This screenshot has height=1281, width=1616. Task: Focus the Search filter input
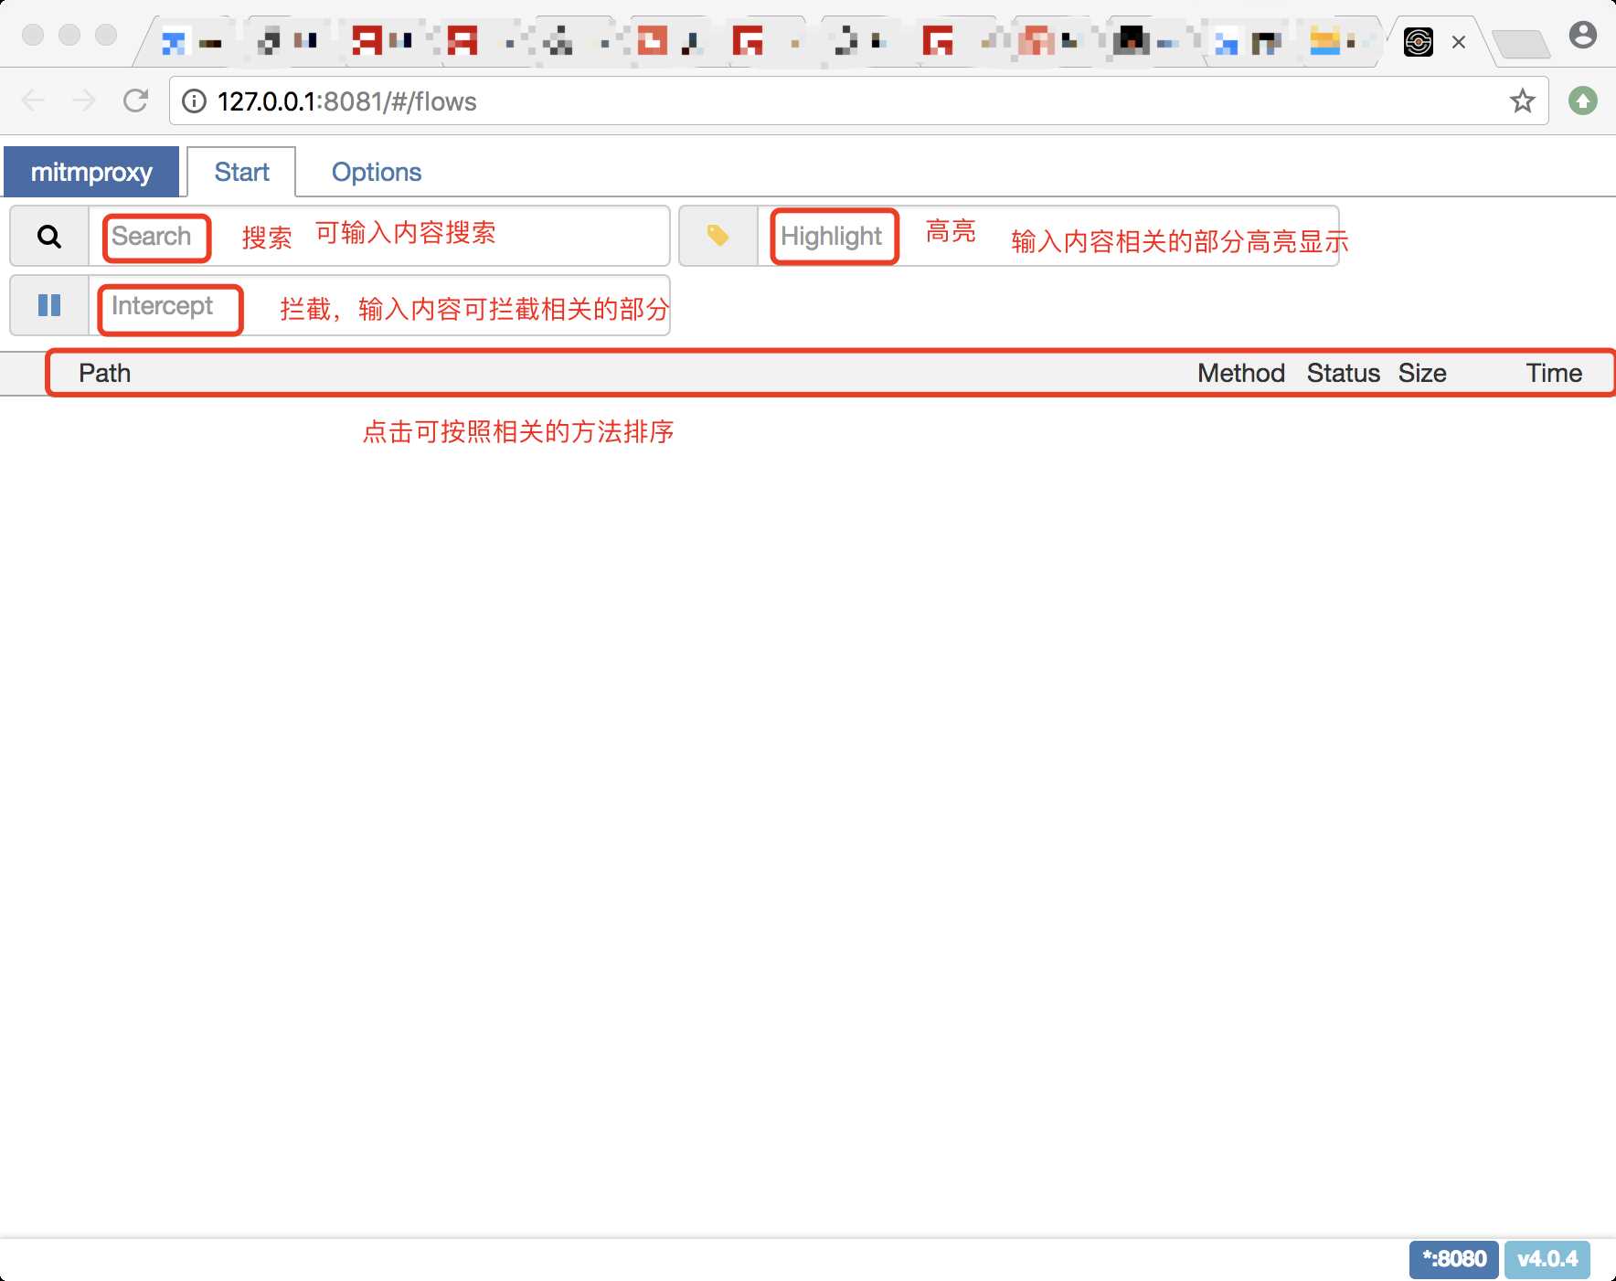click(378, 237)
